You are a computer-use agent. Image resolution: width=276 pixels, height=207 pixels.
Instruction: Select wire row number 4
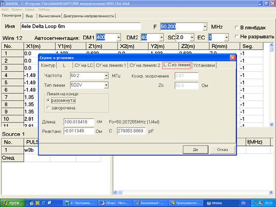tap(12, 75)
